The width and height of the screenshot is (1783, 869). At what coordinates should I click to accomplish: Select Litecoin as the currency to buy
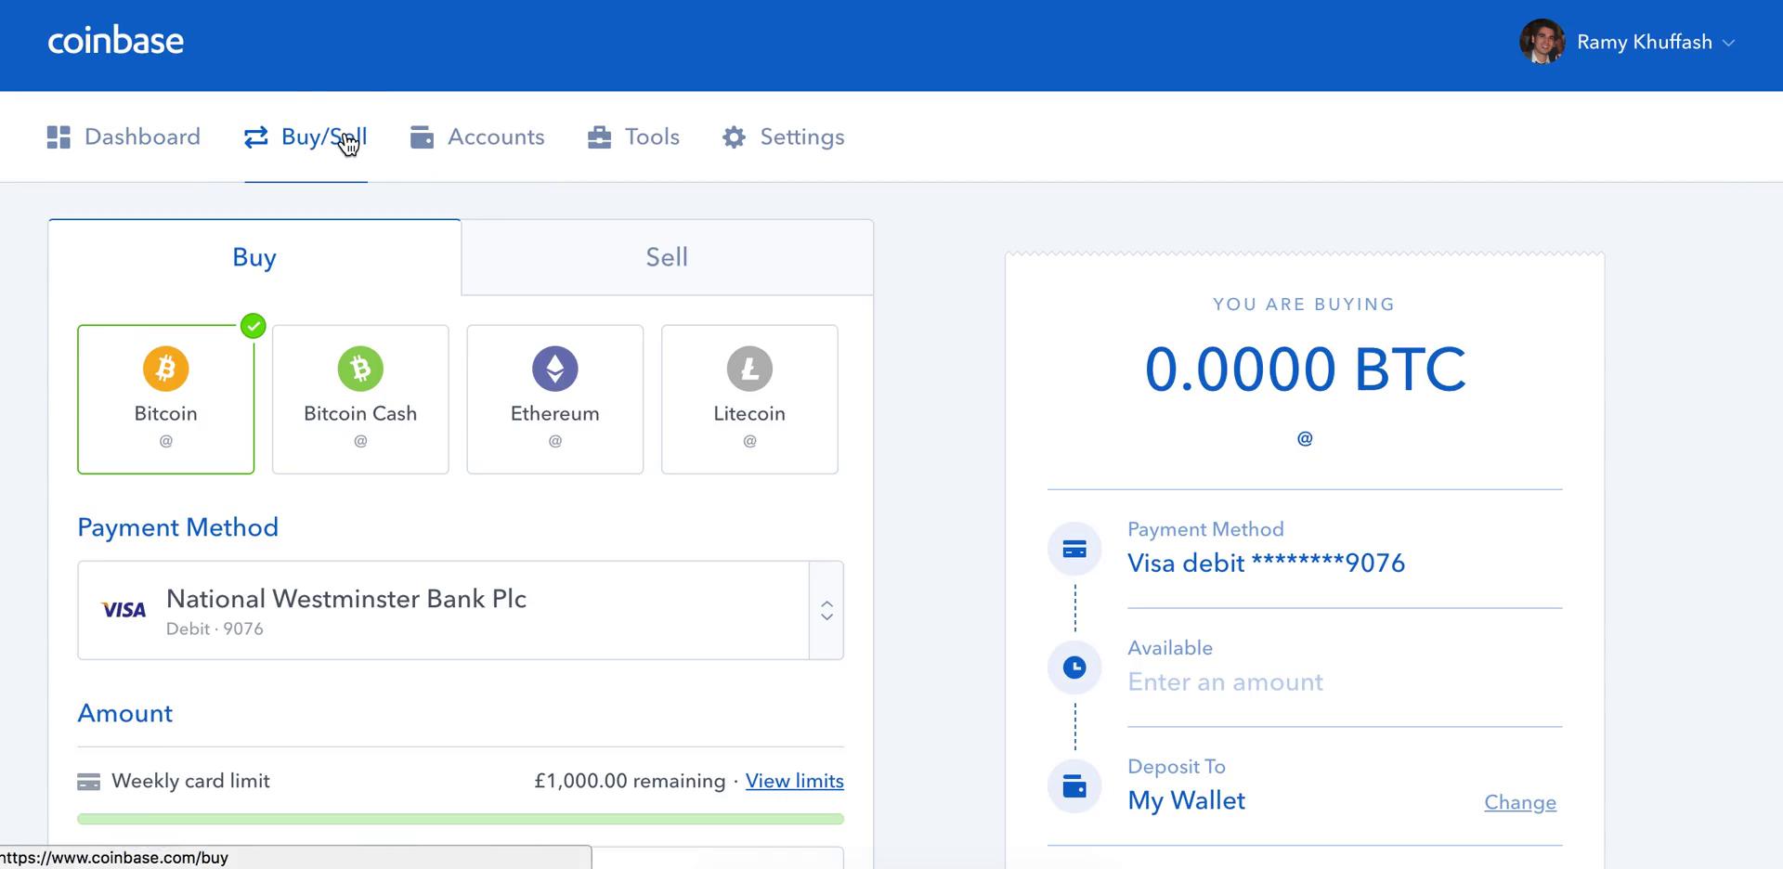749,399
